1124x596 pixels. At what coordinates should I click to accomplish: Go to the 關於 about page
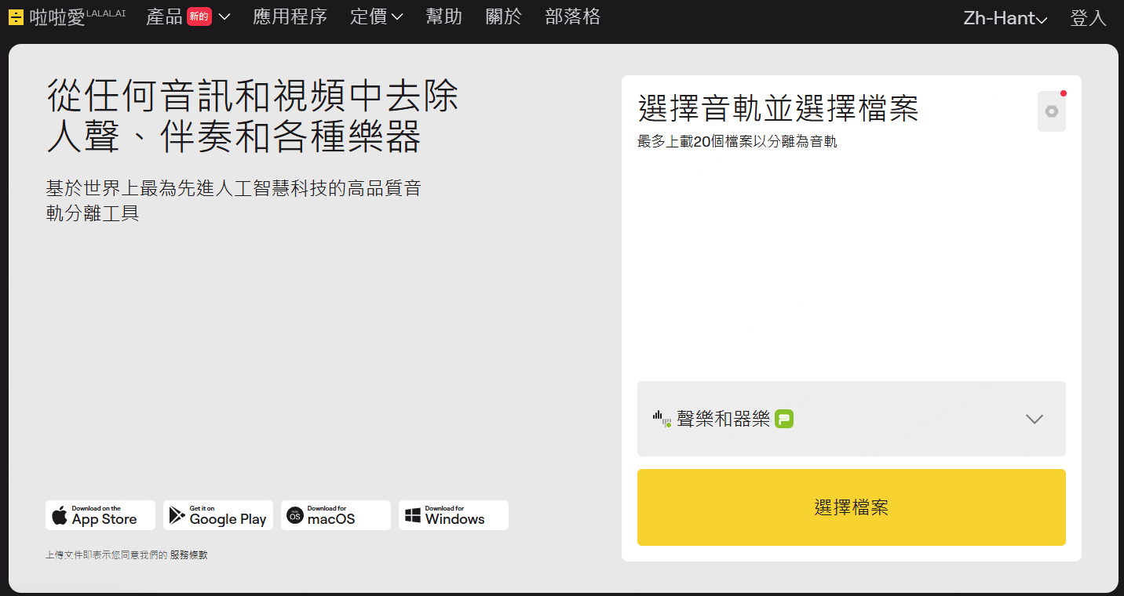point(503,17)
